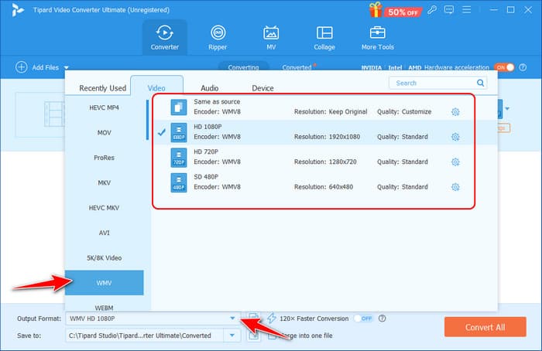542x351 pixels.
Task: Click the 120x Faster Conversion help icon
Action: point(382,318)
